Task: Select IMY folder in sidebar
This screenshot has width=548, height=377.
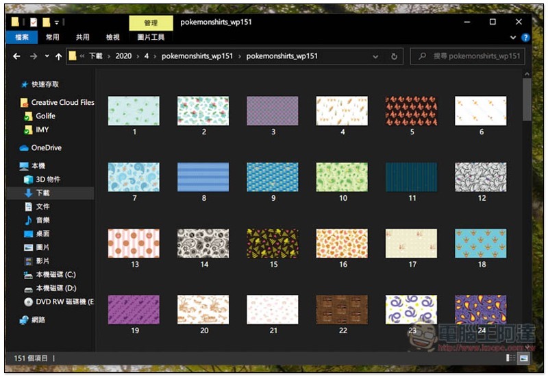Action: pyautogui.click(x=36, y=130)
